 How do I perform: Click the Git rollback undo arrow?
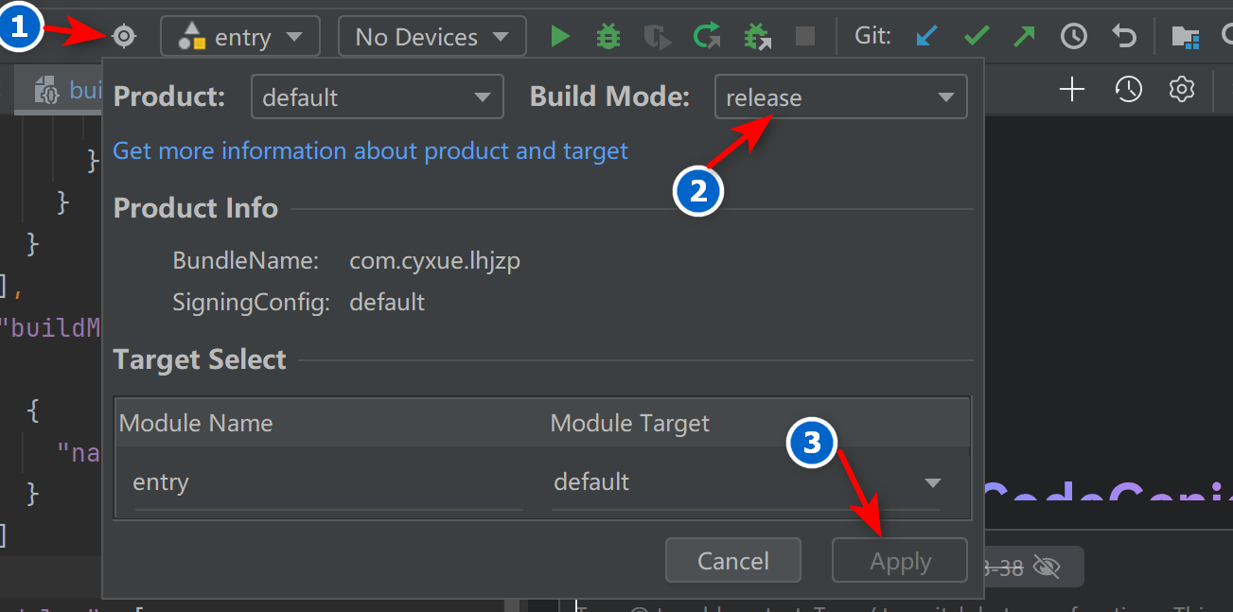pyautogui.click(x=1123, y=37)
